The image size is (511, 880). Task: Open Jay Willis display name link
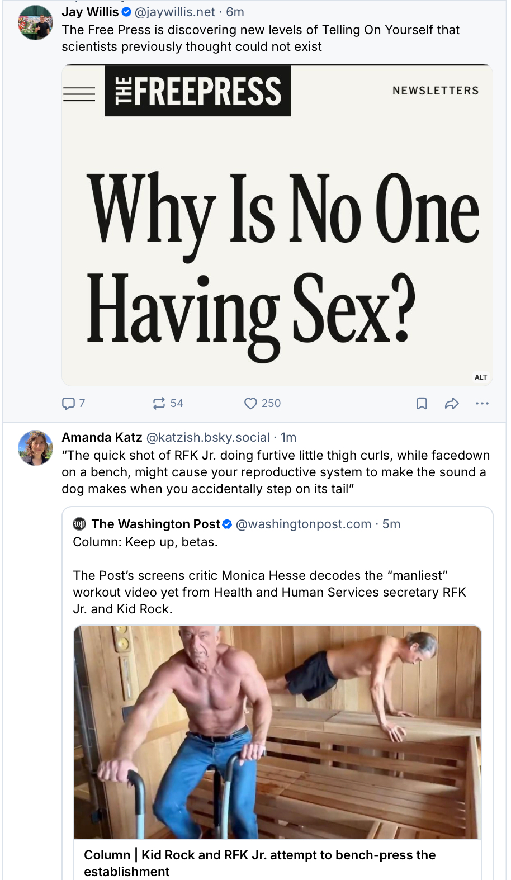click(90, 12)
